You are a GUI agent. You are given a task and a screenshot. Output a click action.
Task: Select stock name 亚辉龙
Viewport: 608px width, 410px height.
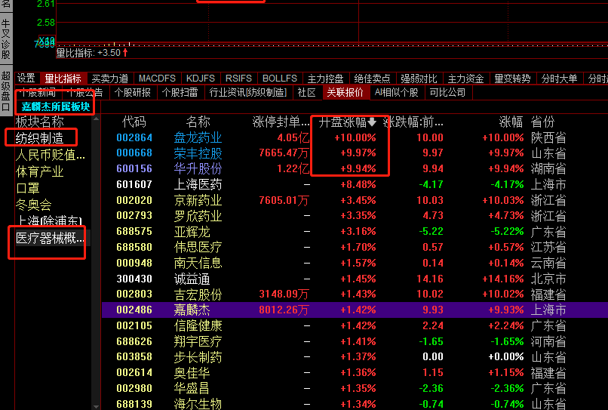[192, 232]
